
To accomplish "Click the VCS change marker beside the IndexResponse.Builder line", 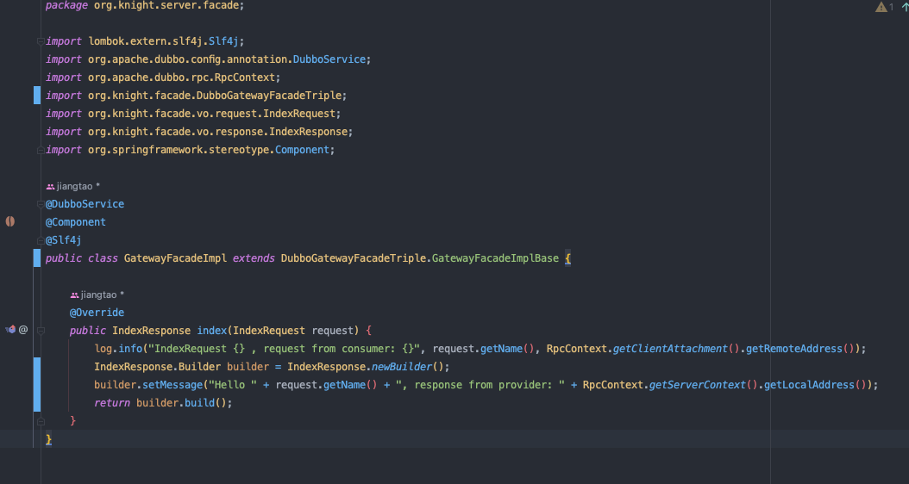I will tap(37, 384).
